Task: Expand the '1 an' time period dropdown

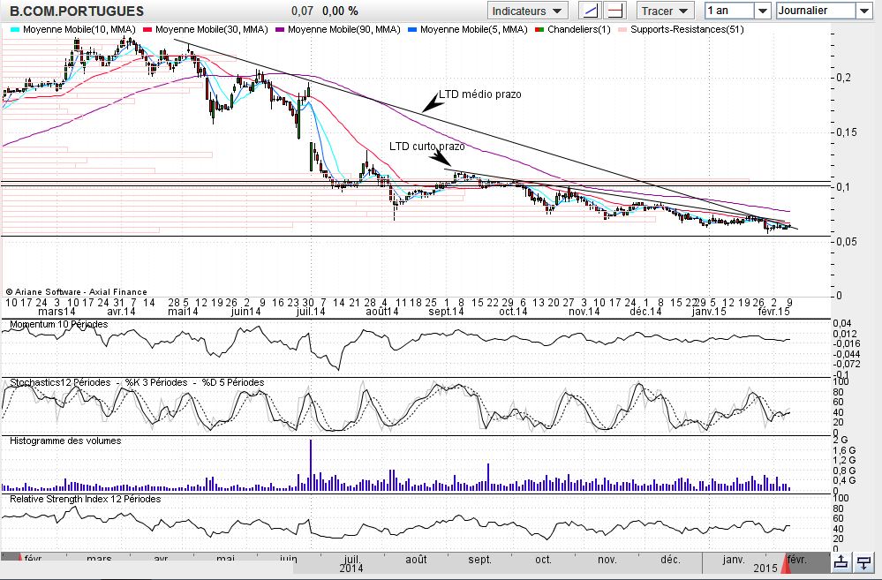Action: [x=763, y=11]
